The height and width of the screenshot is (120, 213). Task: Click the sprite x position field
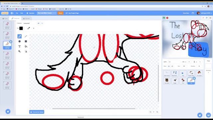[x=189, y=62]
